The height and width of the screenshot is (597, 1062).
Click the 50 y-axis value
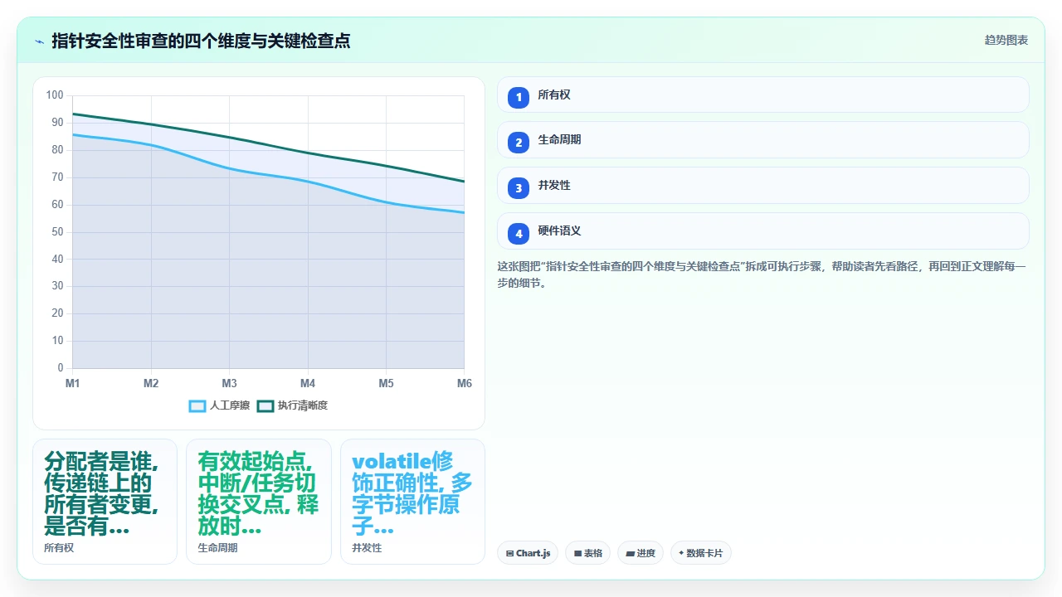click(57, 231)
